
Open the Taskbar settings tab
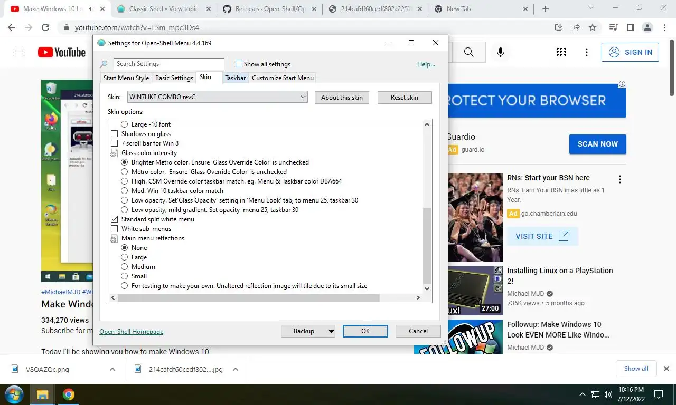point(235,78)
